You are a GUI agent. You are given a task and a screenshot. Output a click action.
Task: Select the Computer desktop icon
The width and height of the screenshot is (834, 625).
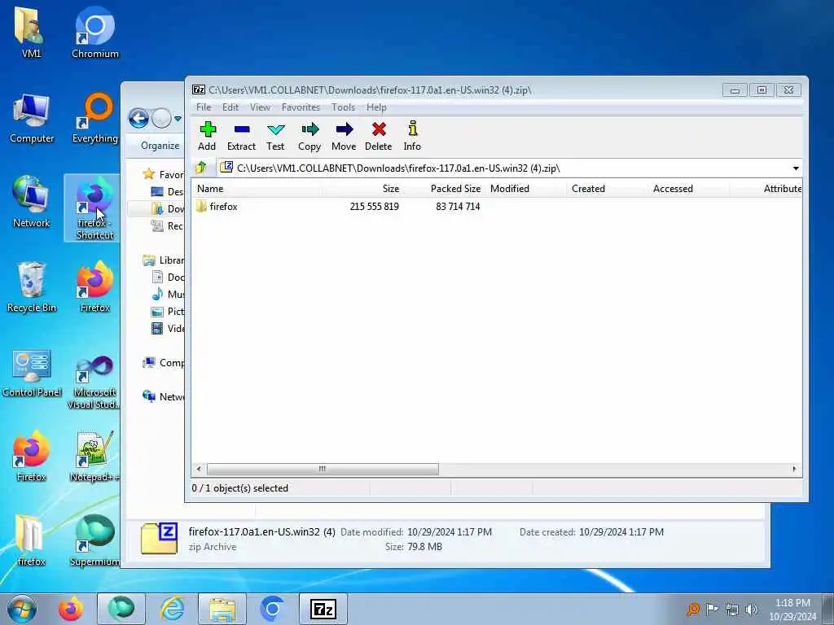(32, 119)
